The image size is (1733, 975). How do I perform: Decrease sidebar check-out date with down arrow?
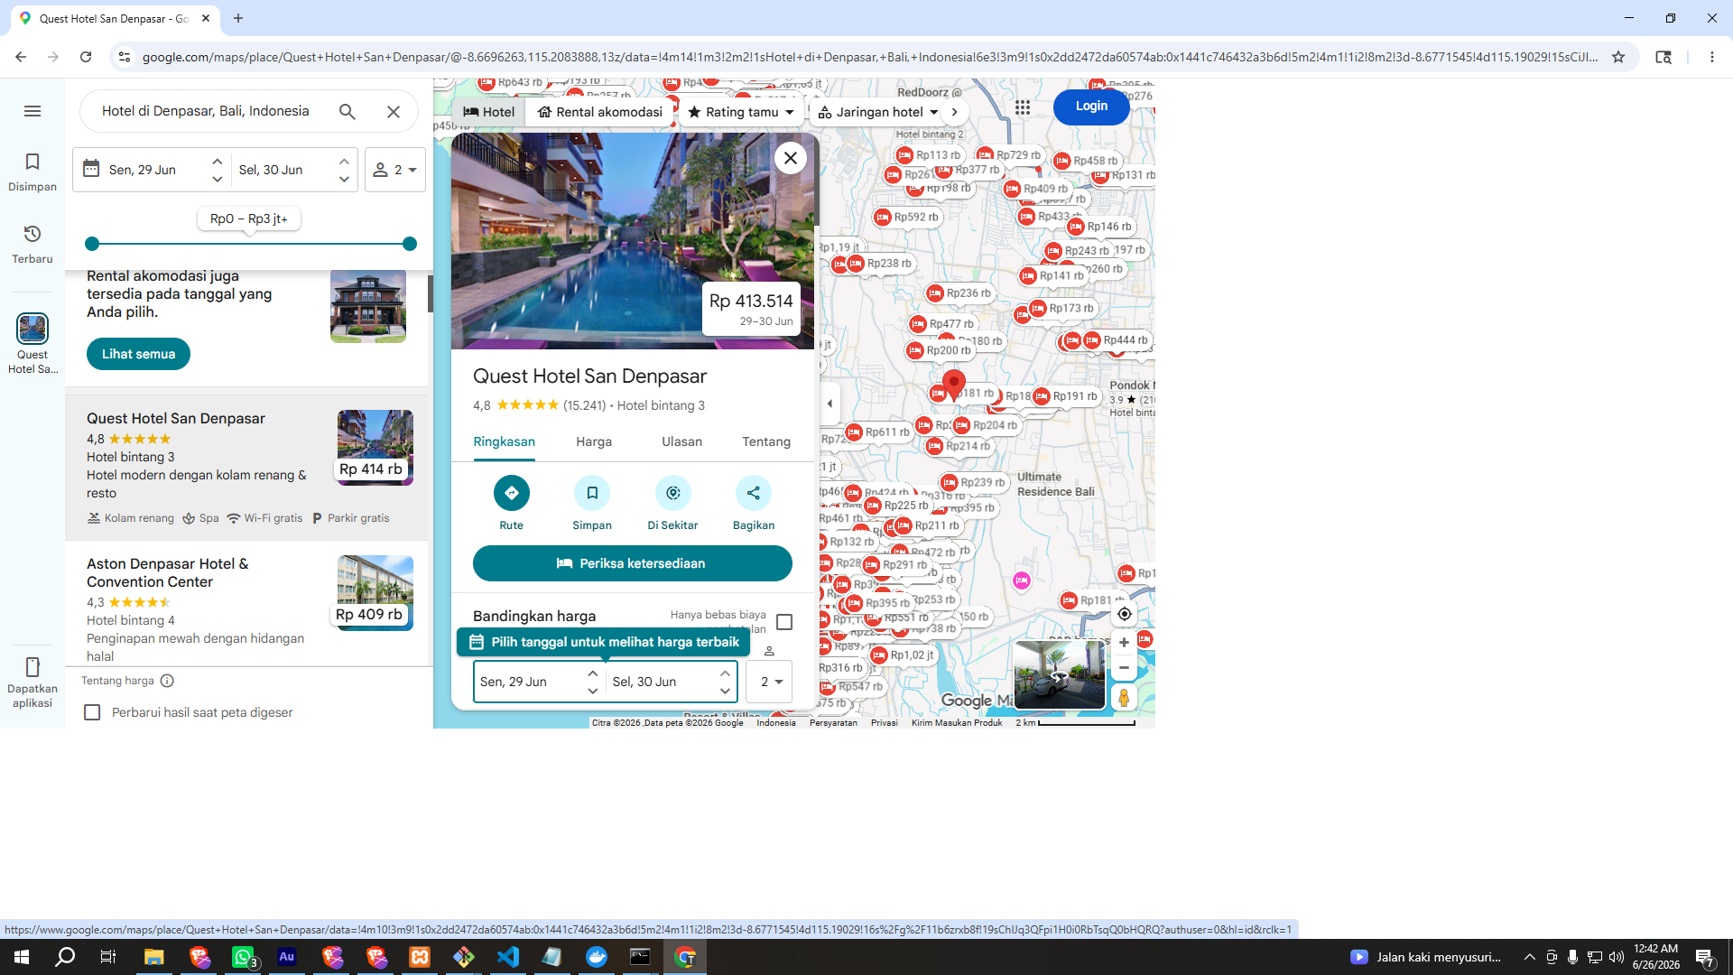click(x=344, y=179)
